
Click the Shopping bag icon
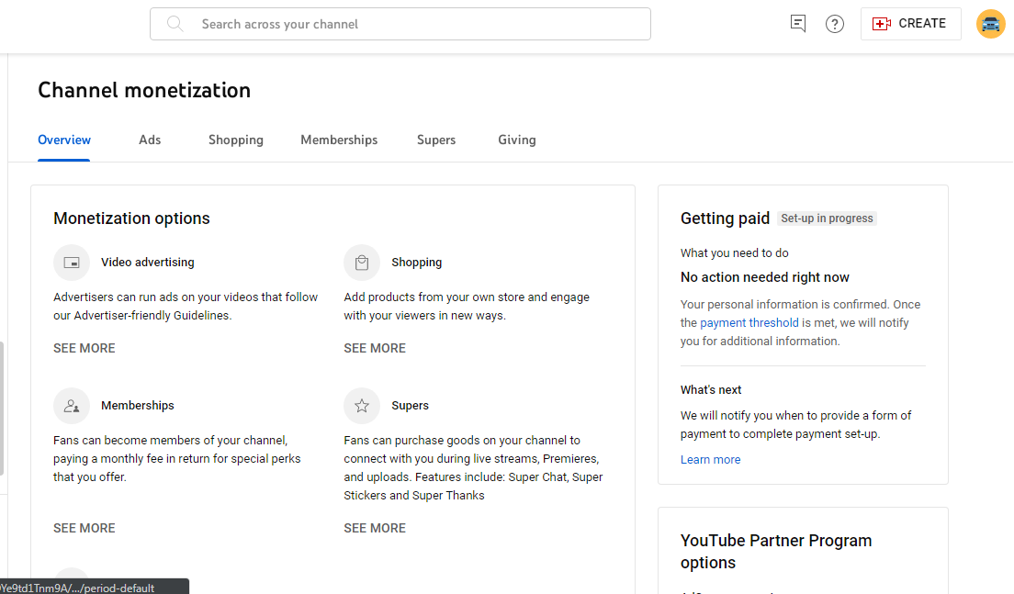point(362,263)
